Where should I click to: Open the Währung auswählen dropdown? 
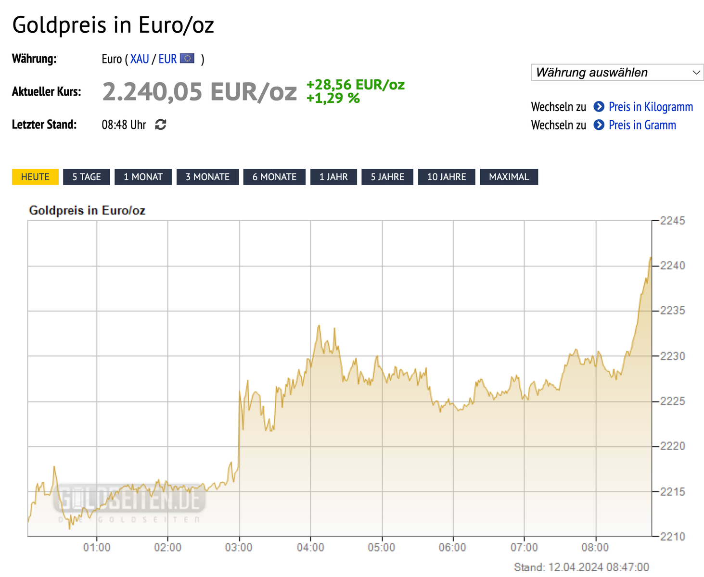[617, 73]
